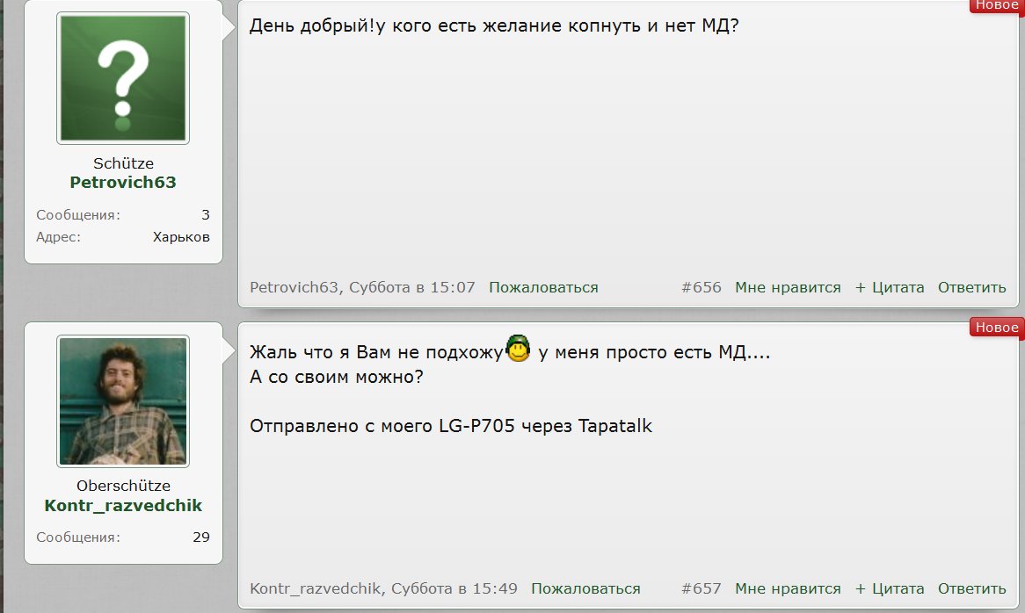Open Kontr_razvedchik's profile photo

[123, 400]
